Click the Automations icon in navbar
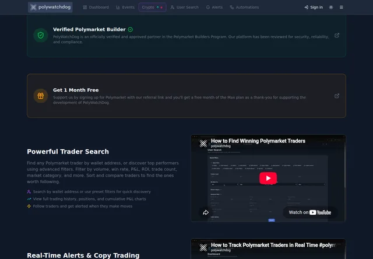The width and height of the screenshot is (373, 259). (x=232, y=8)
